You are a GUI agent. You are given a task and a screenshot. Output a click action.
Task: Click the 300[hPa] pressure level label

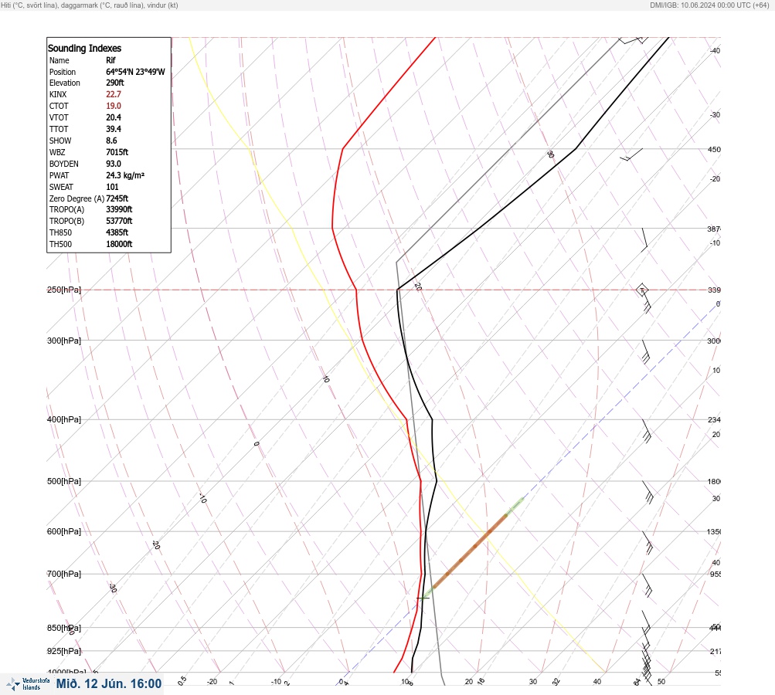(x=64, y=341)
